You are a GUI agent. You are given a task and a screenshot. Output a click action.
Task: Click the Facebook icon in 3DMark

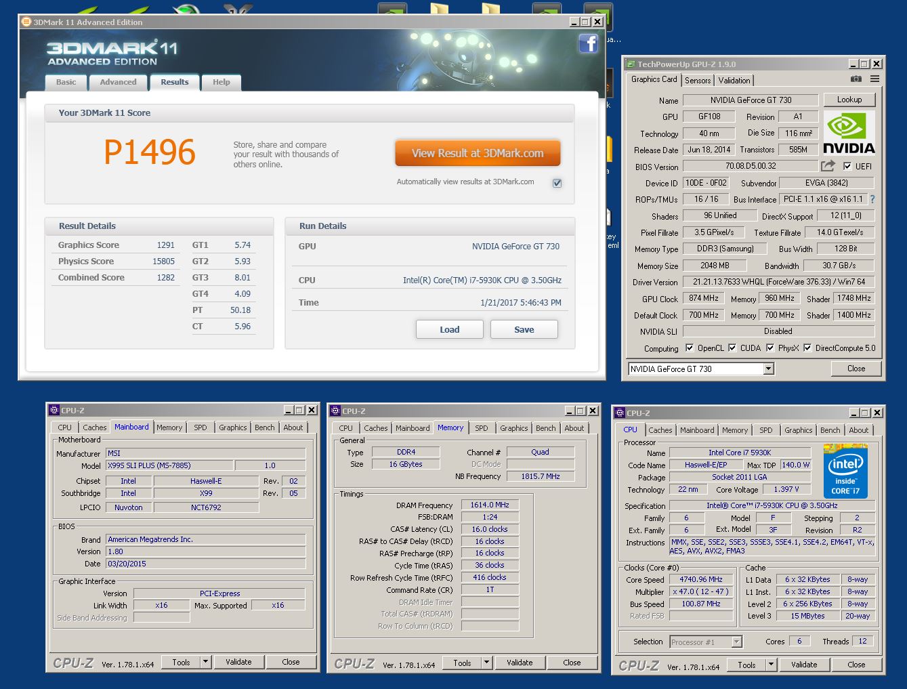coord(588,43)
